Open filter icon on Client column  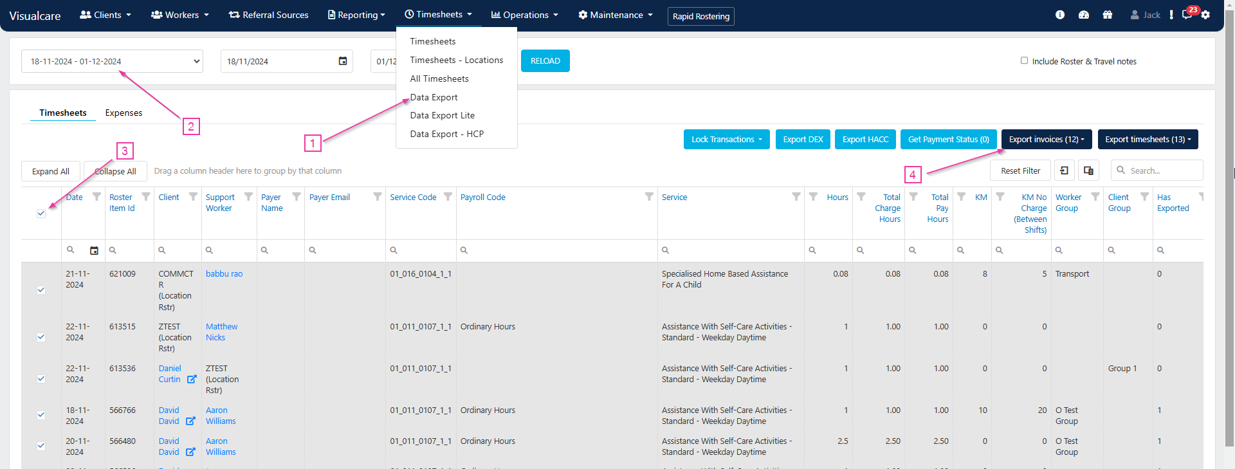click(x=193, y=196)
